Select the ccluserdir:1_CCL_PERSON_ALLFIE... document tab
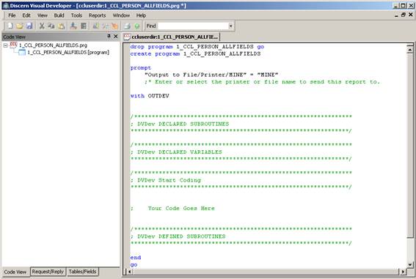Viewport: 416px width, 279px height. pos(171,37)
